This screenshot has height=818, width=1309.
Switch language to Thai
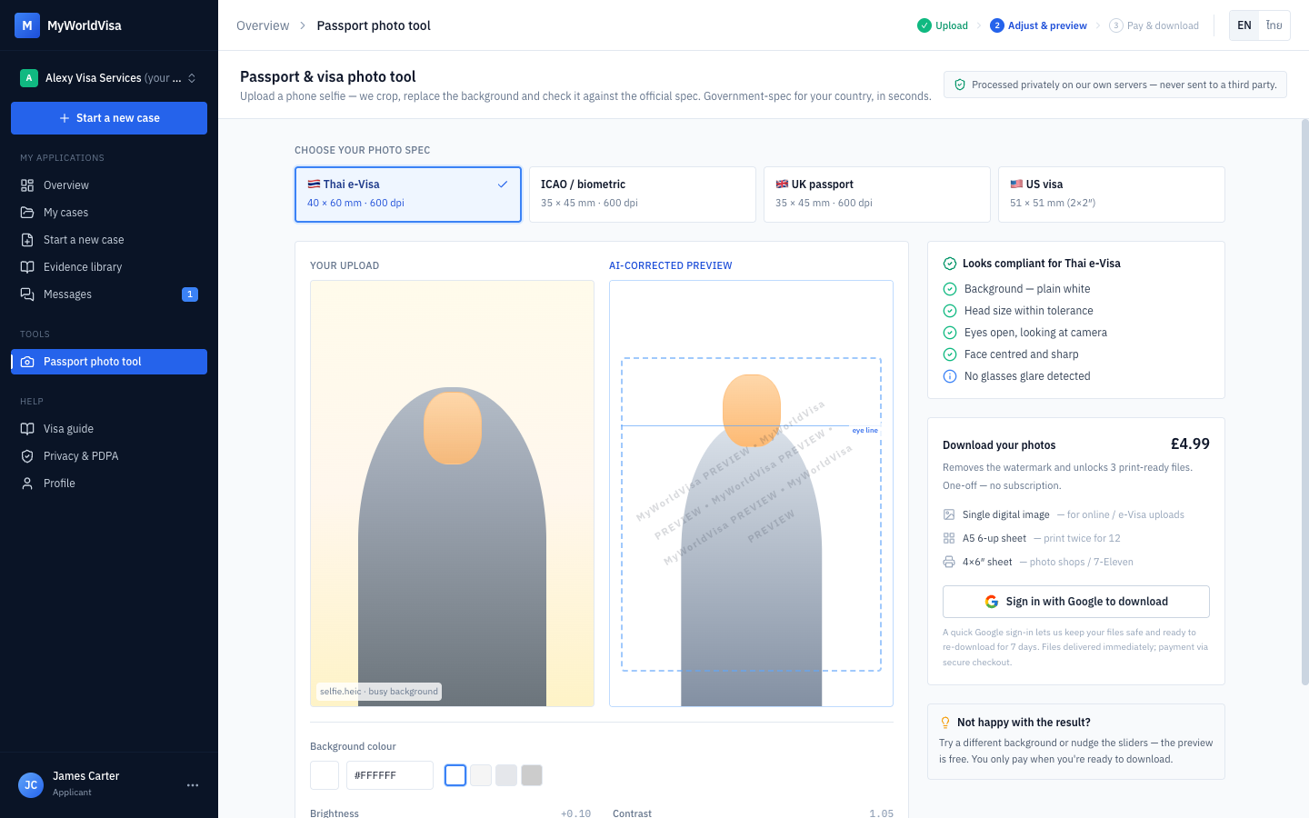(1274, 25)
